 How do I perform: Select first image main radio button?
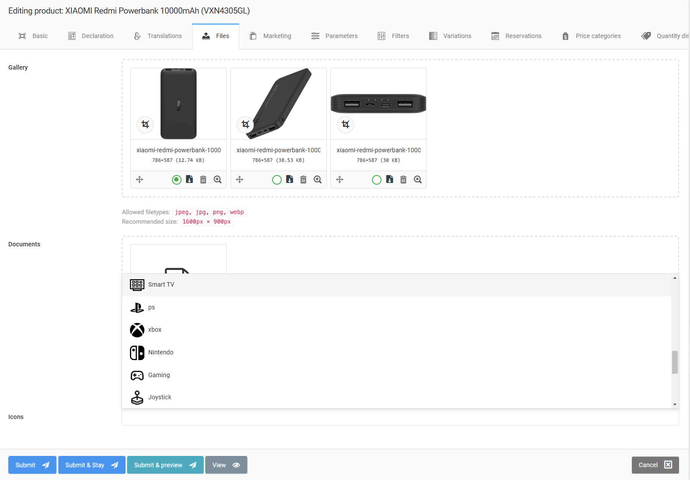pyautogui.click(x=177, y=180)
